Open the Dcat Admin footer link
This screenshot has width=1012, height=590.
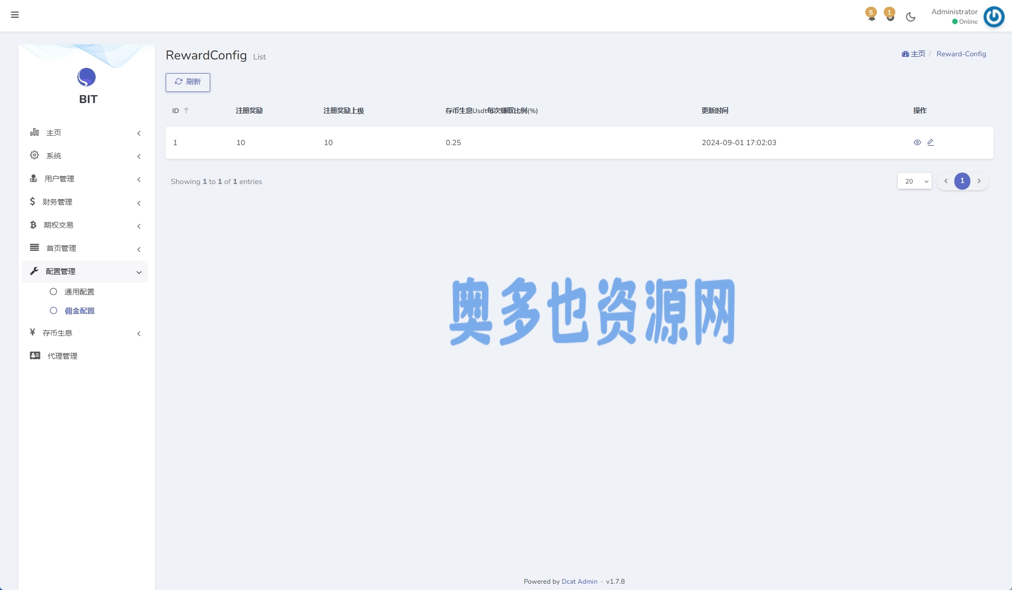[x=579, y=582]
